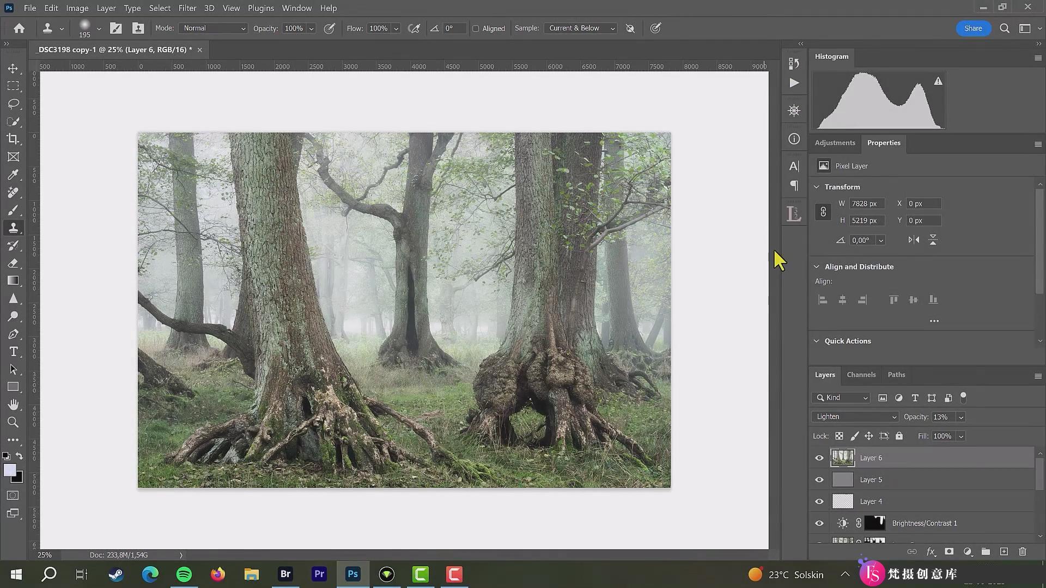The width and height of the screenshot is (1046, 588).
Task: Toggle the layer filter on/off switch
Action: pyautogui.click(x=963, y=397)
